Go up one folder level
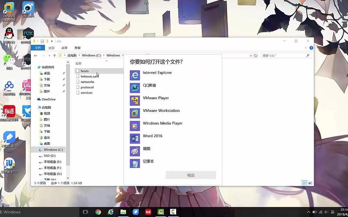This screenshot has height=217, width=348. coord(54,56)
